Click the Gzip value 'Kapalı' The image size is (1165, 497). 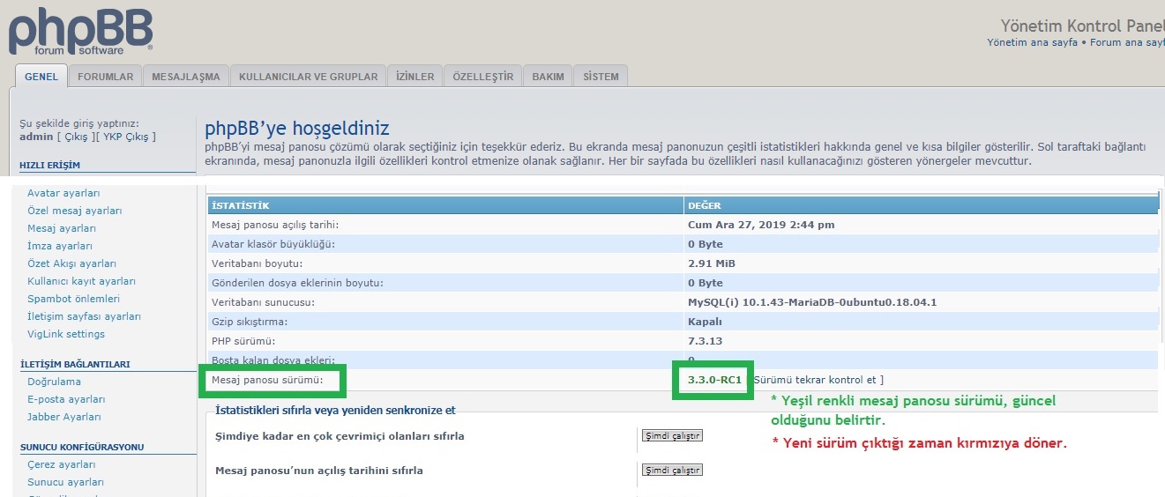pyautogui.click(x=705, y=322)
